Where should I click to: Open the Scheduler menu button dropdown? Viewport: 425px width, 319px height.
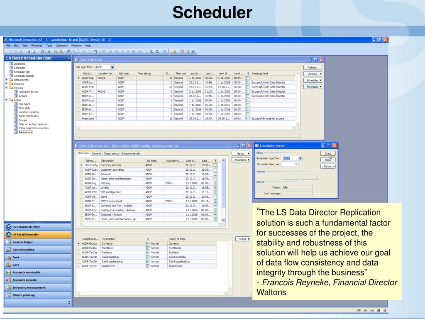click(x=313, y=80)
